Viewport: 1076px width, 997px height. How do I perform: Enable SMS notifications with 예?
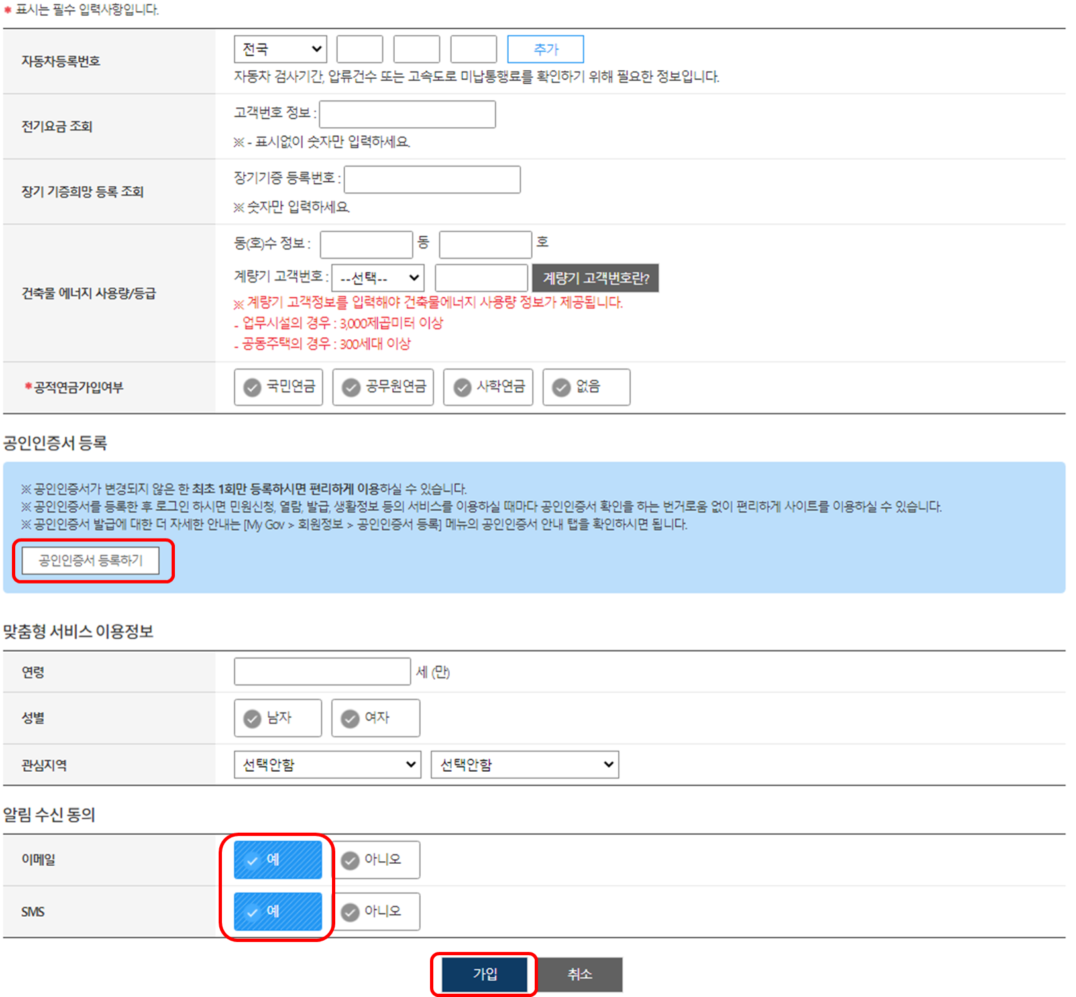[x=278, y=912]
